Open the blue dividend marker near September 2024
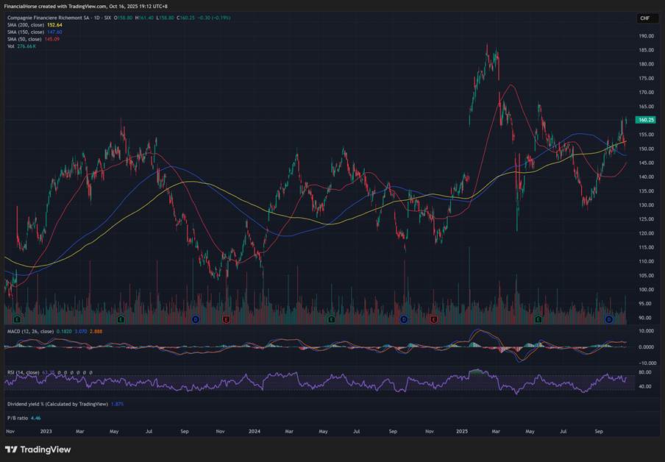Image resolution: width=665 pixels, height=462 pixels. (404, 319)
